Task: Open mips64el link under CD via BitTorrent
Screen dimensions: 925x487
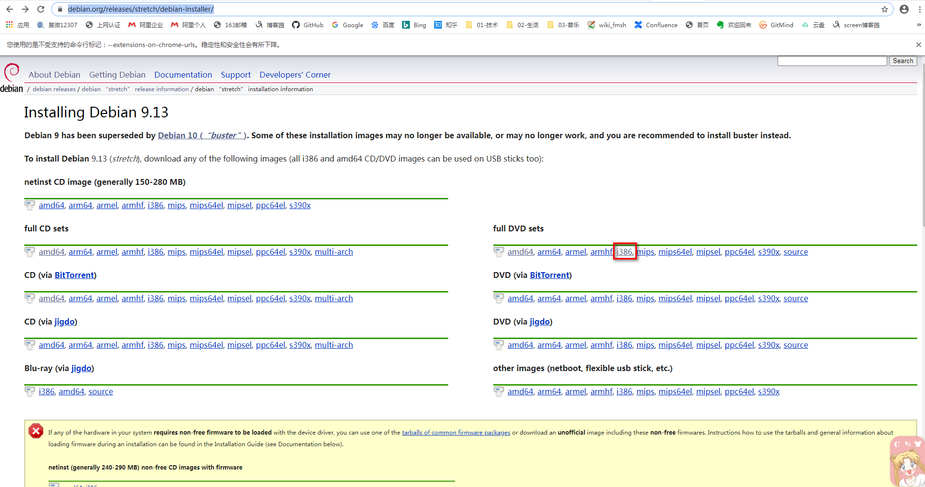Action: coord(206,298)
